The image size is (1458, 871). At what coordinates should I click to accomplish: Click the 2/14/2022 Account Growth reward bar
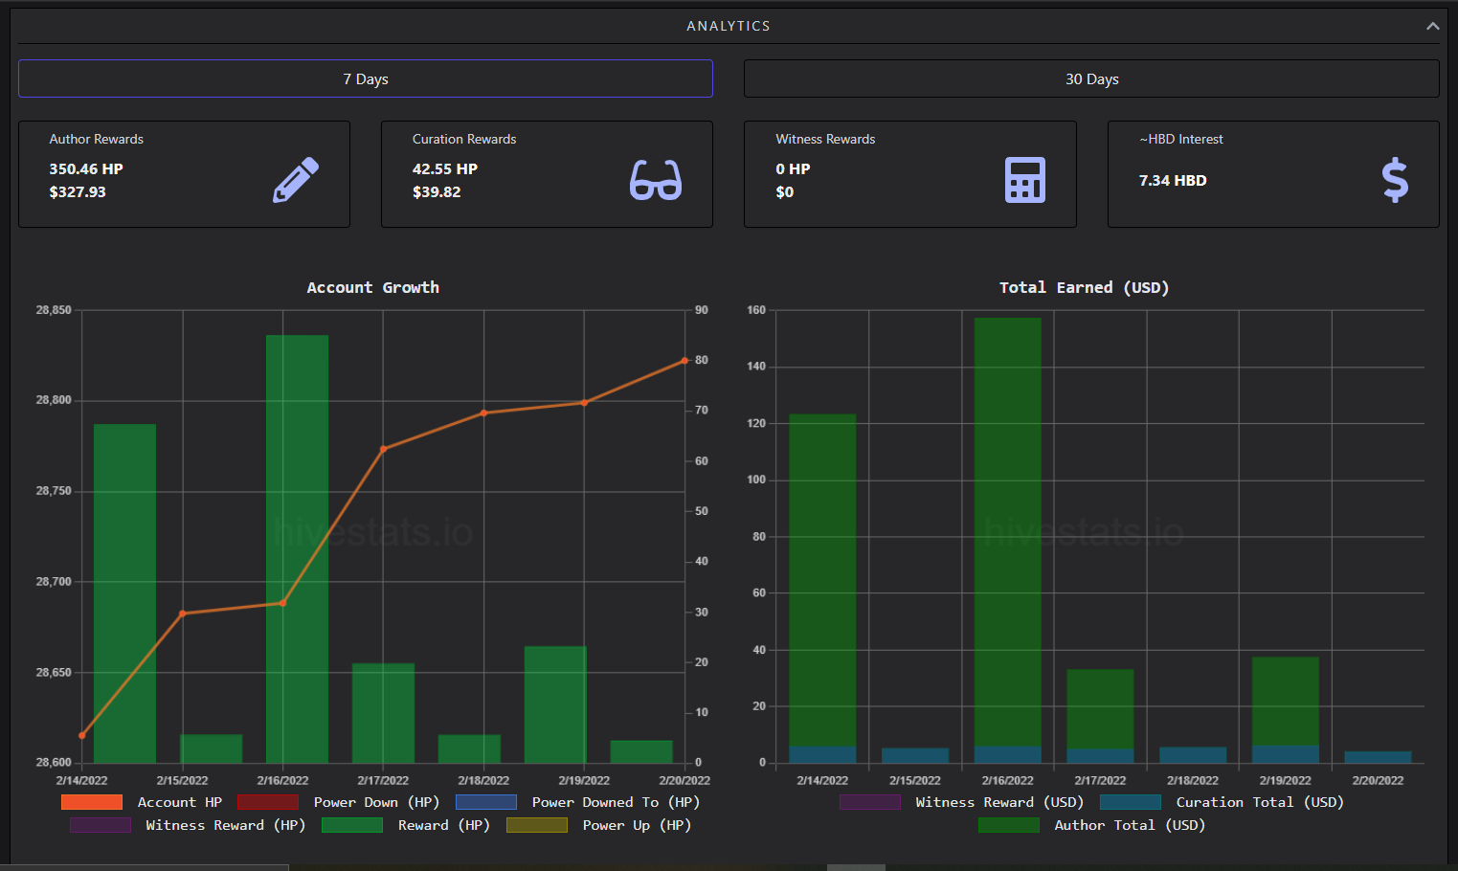point(124,593)
